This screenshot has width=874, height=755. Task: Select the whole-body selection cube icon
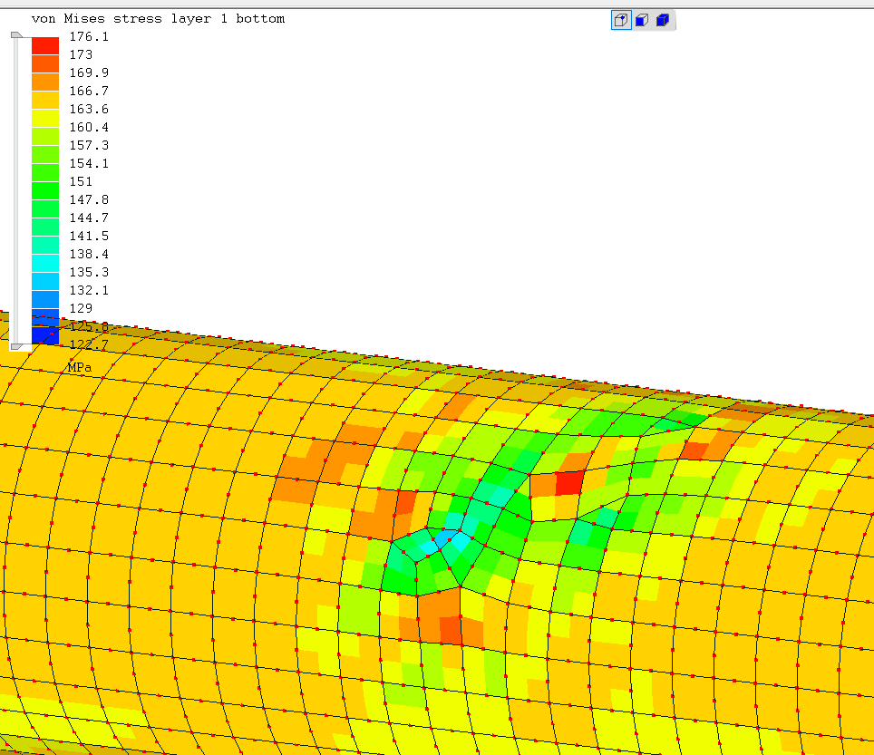click(663, 21)
